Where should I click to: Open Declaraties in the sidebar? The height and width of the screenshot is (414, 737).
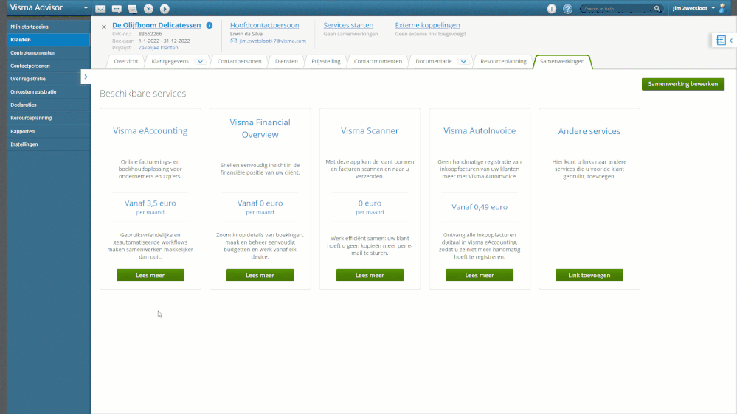tap(49, 105)
